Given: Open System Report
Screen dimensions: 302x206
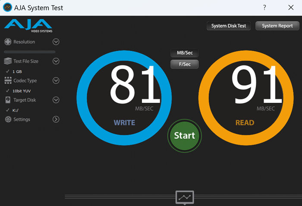Looking at the screenshot, I should 277,26.
